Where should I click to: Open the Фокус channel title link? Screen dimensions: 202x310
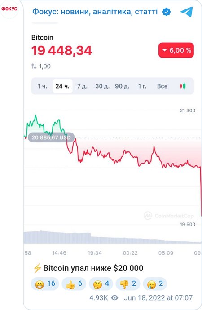(95, 12)
